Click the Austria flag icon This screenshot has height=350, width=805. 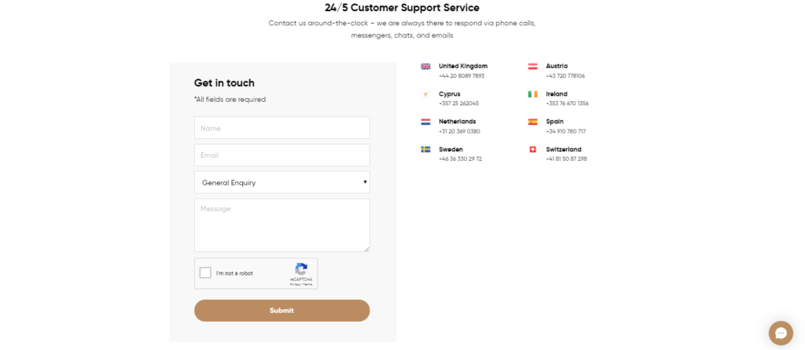(x=533, y=66)
